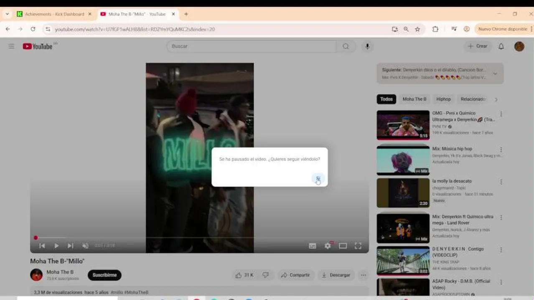Click the Compartir button

pos(295,275)
